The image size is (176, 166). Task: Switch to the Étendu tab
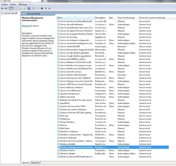click(x=26, y=162)
